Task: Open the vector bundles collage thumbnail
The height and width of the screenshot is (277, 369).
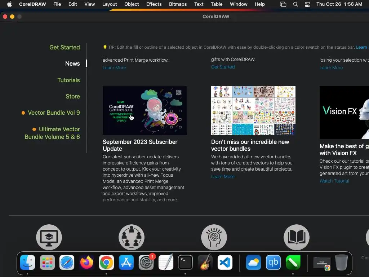Action: point(253,110)
